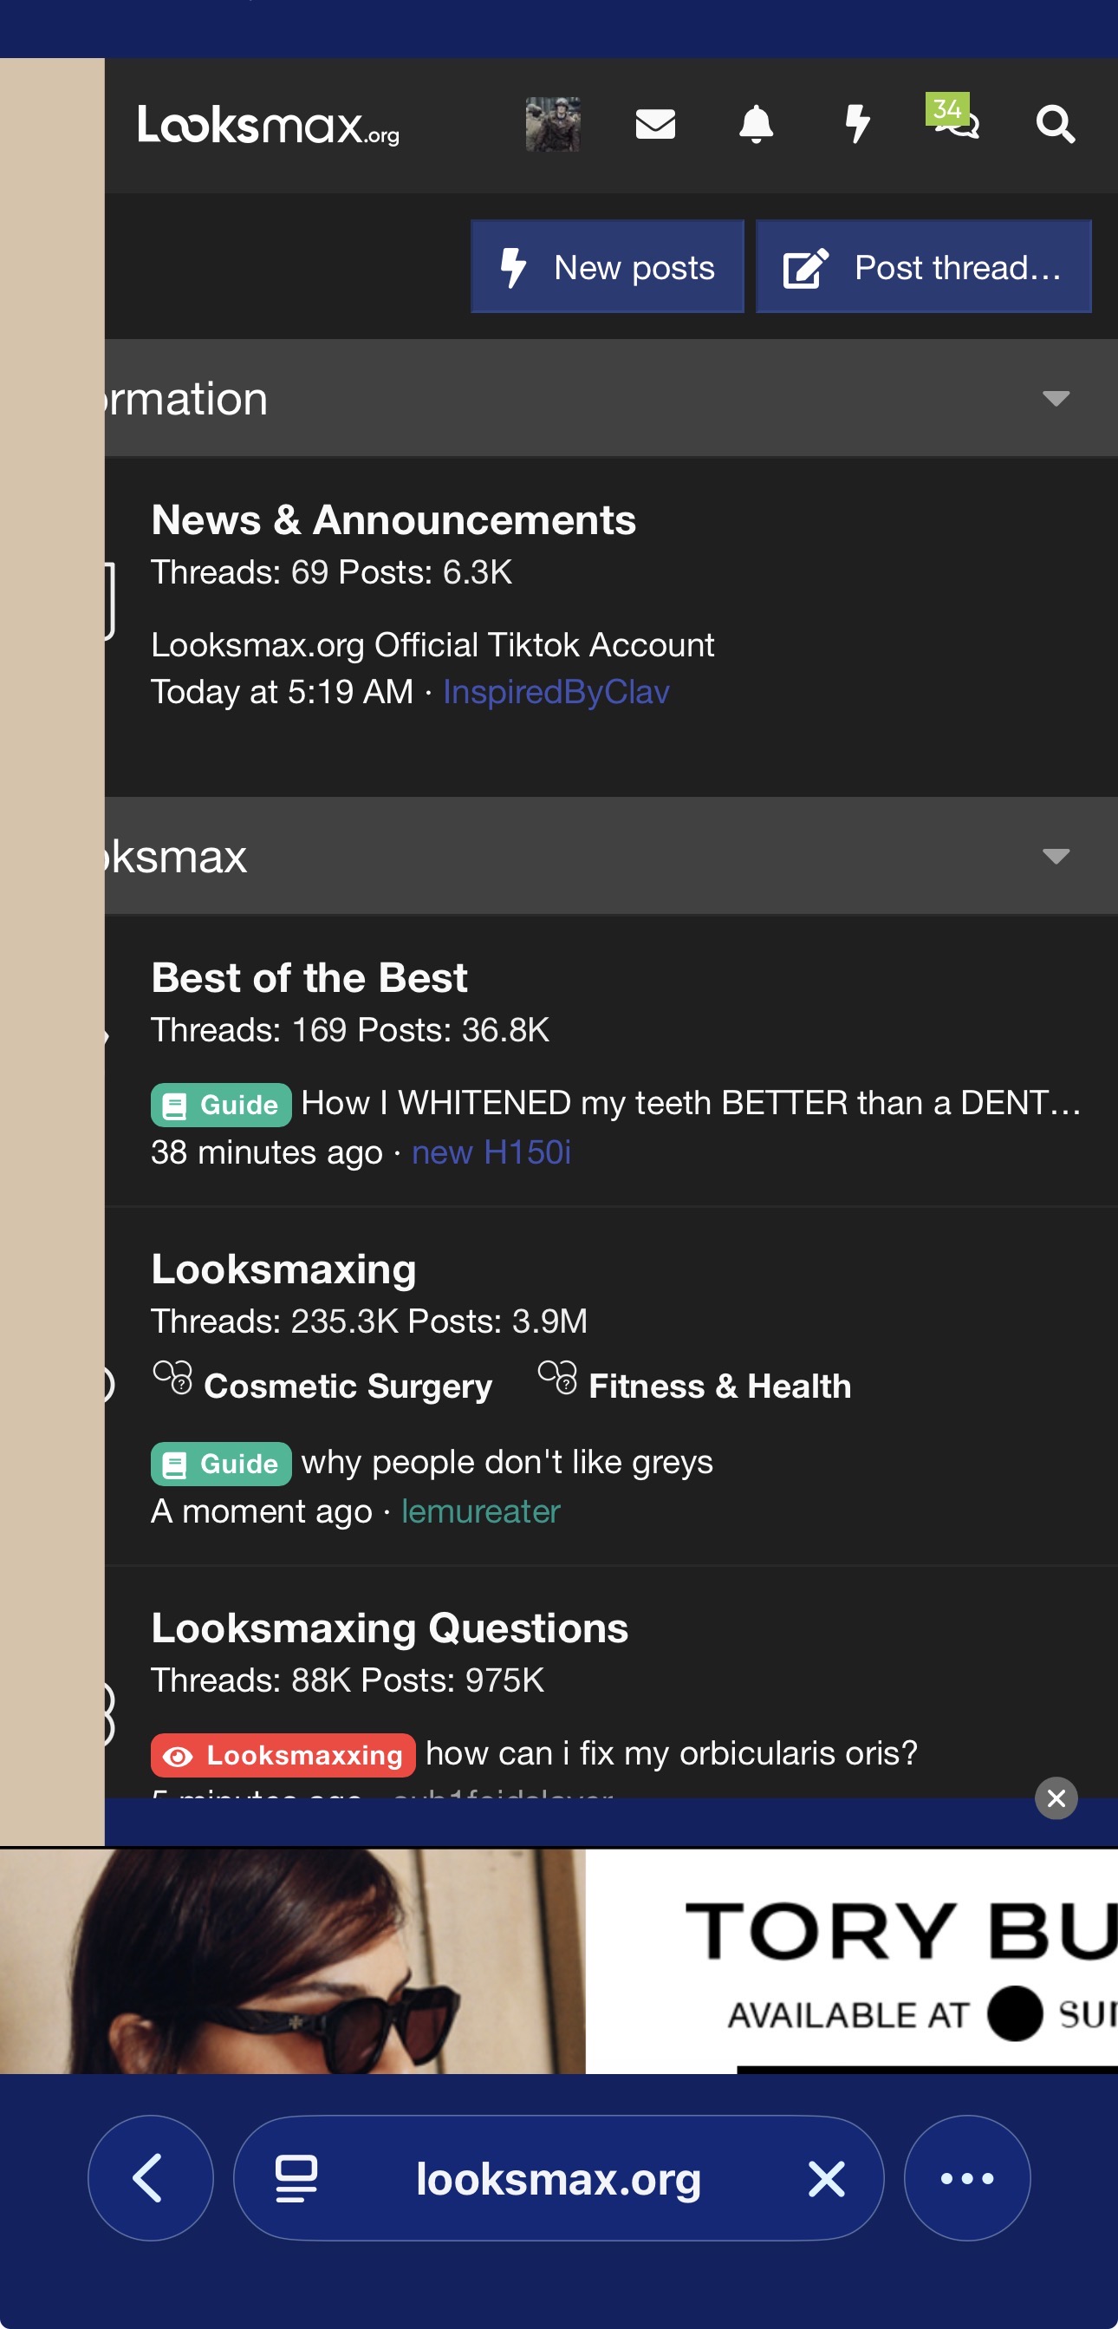Tap the looksmax.org address field

(x=557, y=2178)
